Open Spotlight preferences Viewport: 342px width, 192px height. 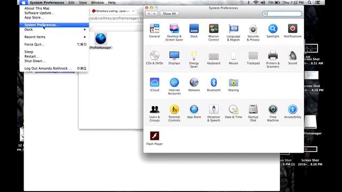[x=273, y=31]
